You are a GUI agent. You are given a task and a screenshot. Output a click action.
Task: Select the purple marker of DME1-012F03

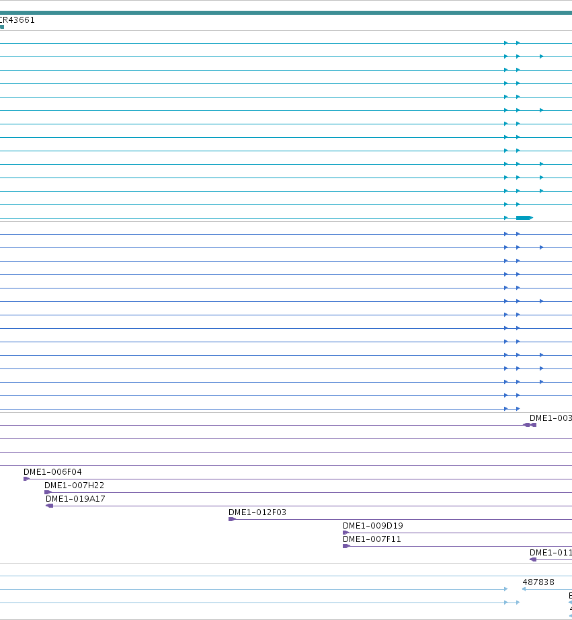click(232, 519)
